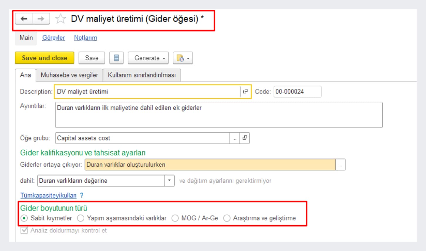Viewport: 426px width, 251px height.
Task: Select Araştırma ve geliştirme radio option
Action: tap(227, 218)
